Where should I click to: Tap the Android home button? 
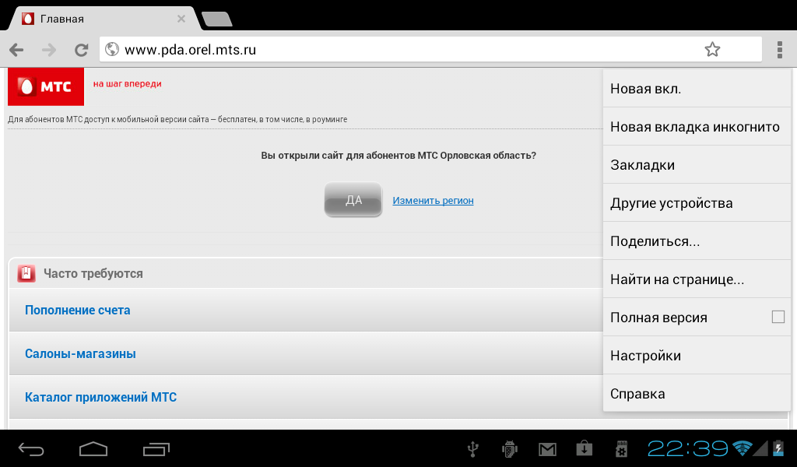(x=93, y=448)
